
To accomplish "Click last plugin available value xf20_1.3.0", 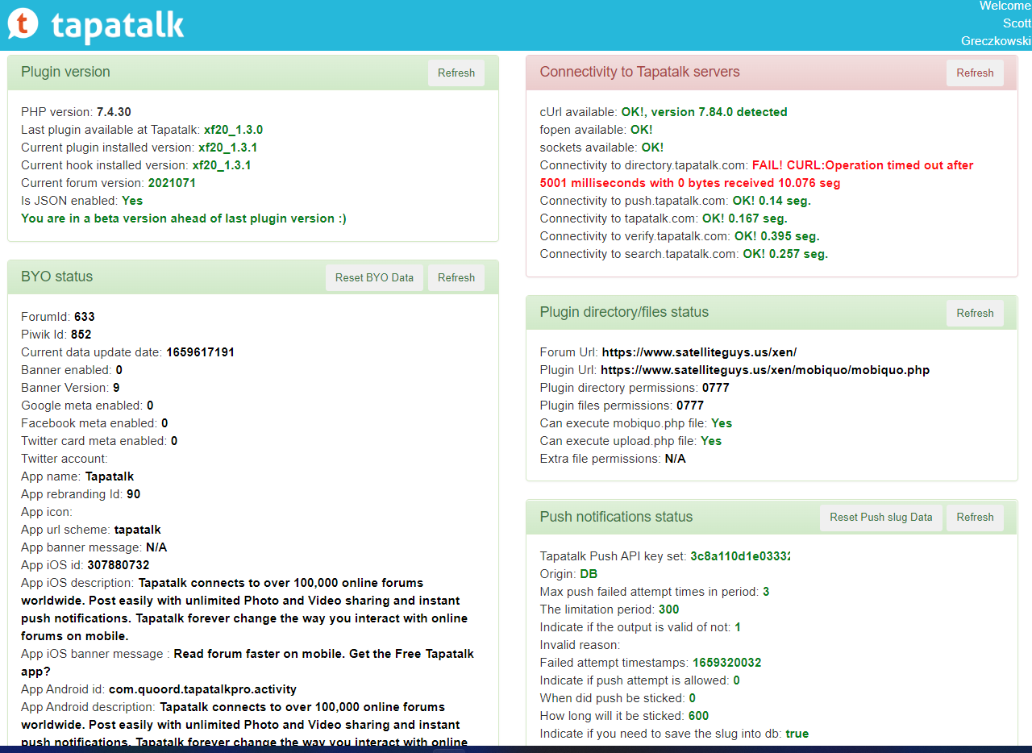I will pyautogui.click(x=233, y=130).
